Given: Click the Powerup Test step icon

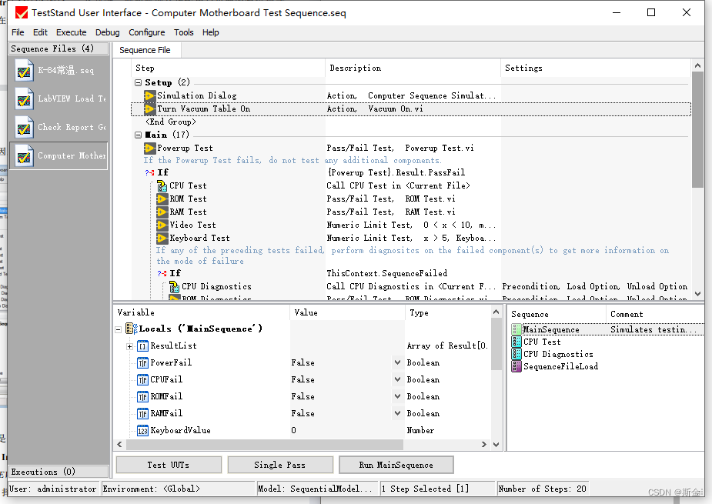Looking at the screenshot, I should pyautogui.click(x=150, y=148).
